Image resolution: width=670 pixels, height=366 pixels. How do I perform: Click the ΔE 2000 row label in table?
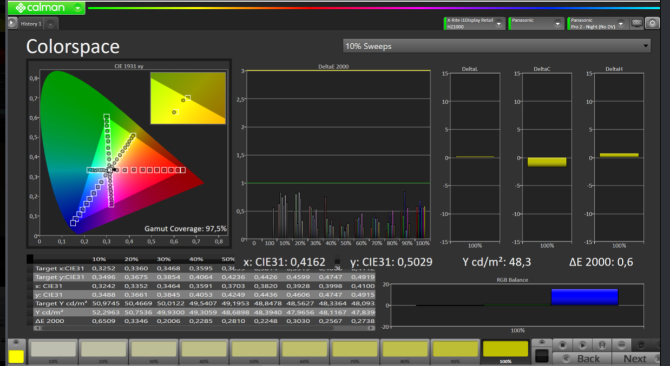pyautogui.click(x=49, y=321)
